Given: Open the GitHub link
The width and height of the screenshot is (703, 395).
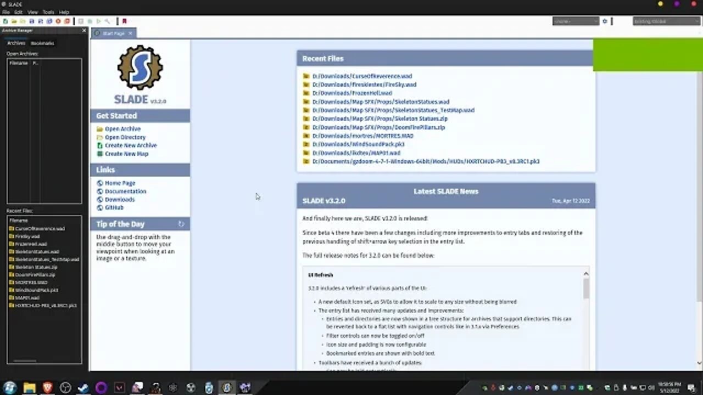Looking at the screenshot, I should (x=114, y=208).
